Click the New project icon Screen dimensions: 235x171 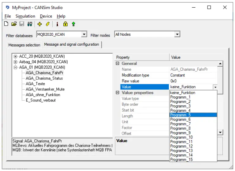click(6, 24)
